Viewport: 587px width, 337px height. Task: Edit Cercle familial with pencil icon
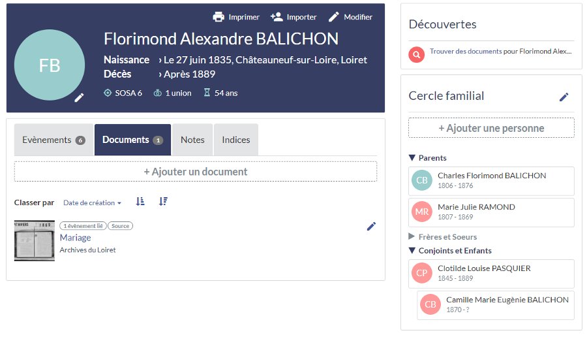click(564, 97)
